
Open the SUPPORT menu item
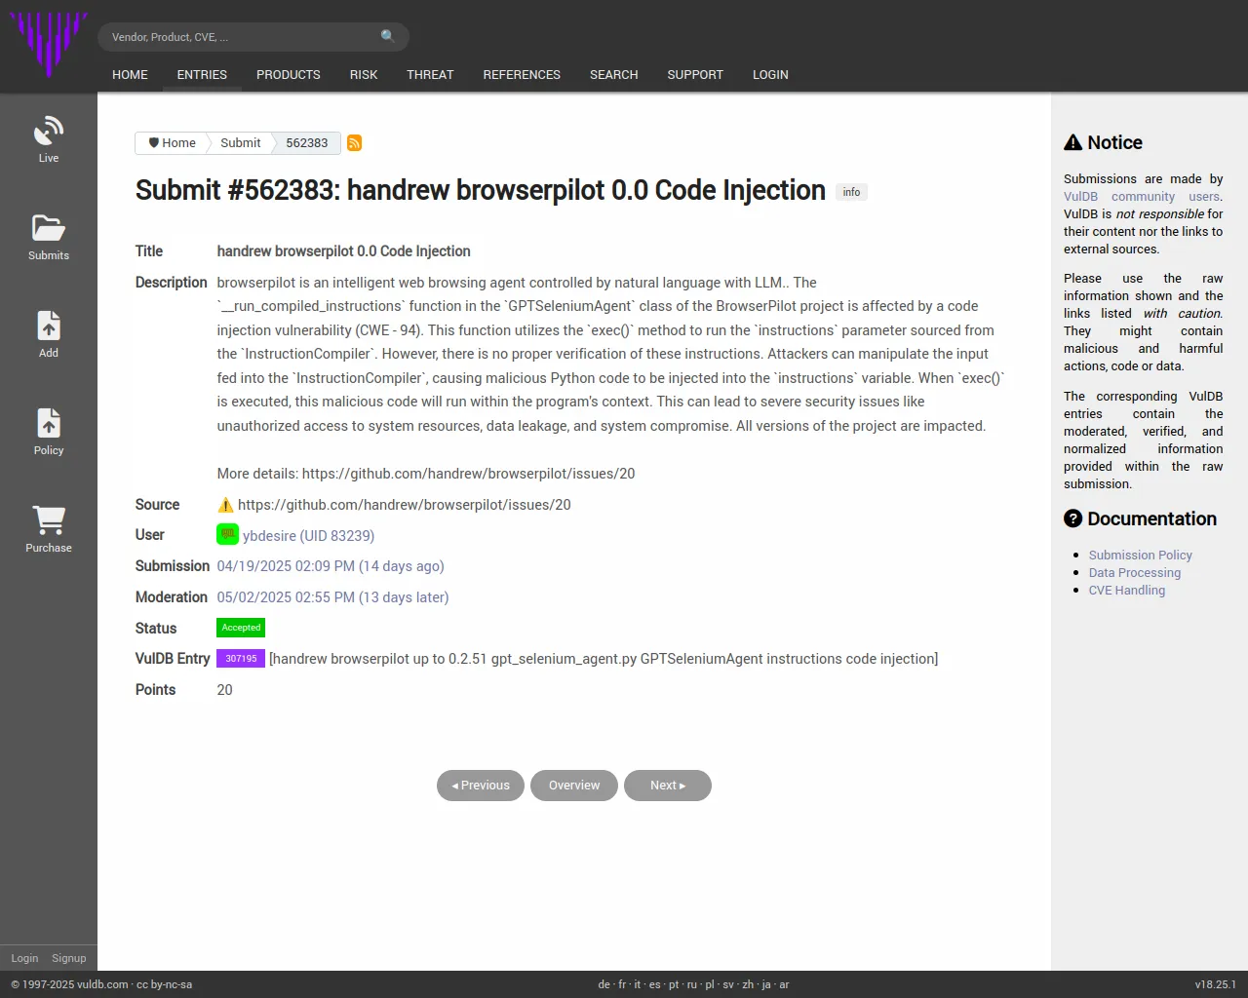click(x=695, y=74)
